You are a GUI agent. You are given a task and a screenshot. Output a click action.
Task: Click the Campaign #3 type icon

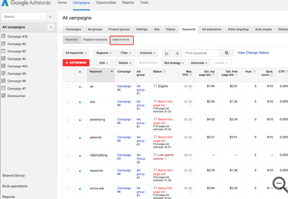pyautogui.click(x=3, y=51)
